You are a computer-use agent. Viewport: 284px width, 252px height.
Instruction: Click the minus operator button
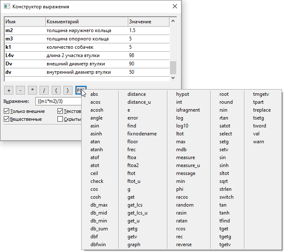click(x=21, y=90)
